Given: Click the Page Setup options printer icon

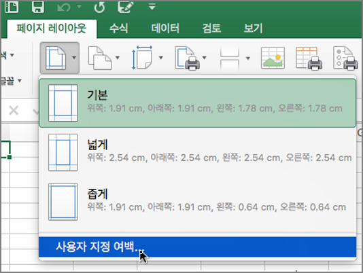Looking at the screenshot, I should (346, 58).
